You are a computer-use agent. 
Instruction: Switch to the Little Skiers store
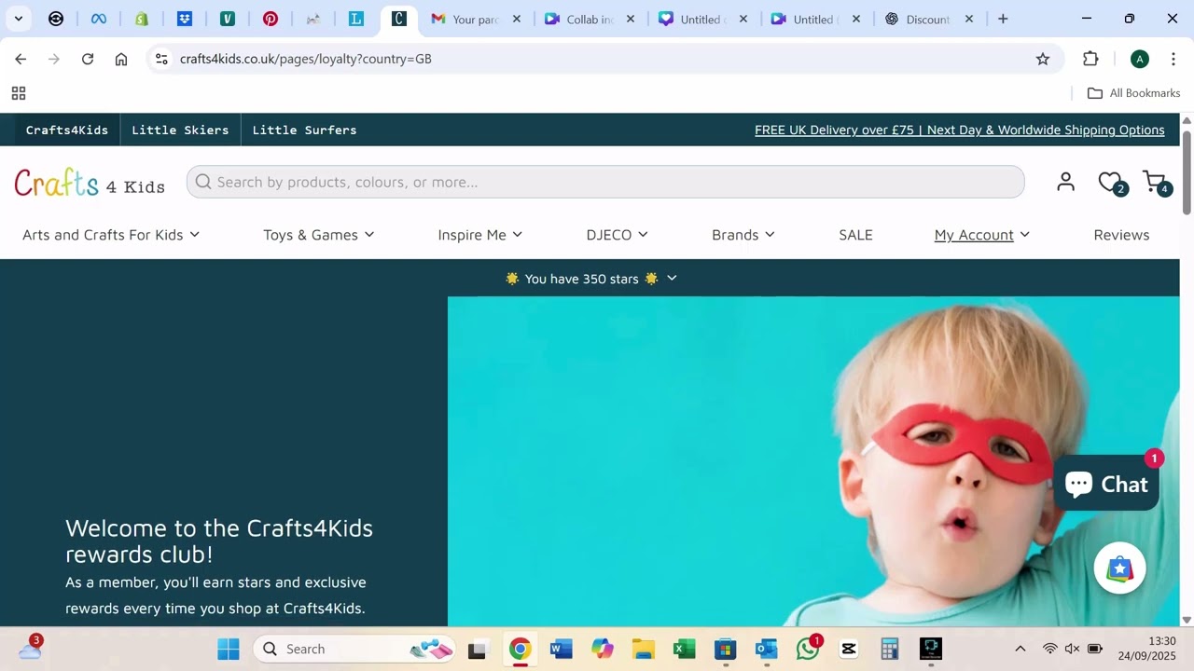[x=180, y=130]
